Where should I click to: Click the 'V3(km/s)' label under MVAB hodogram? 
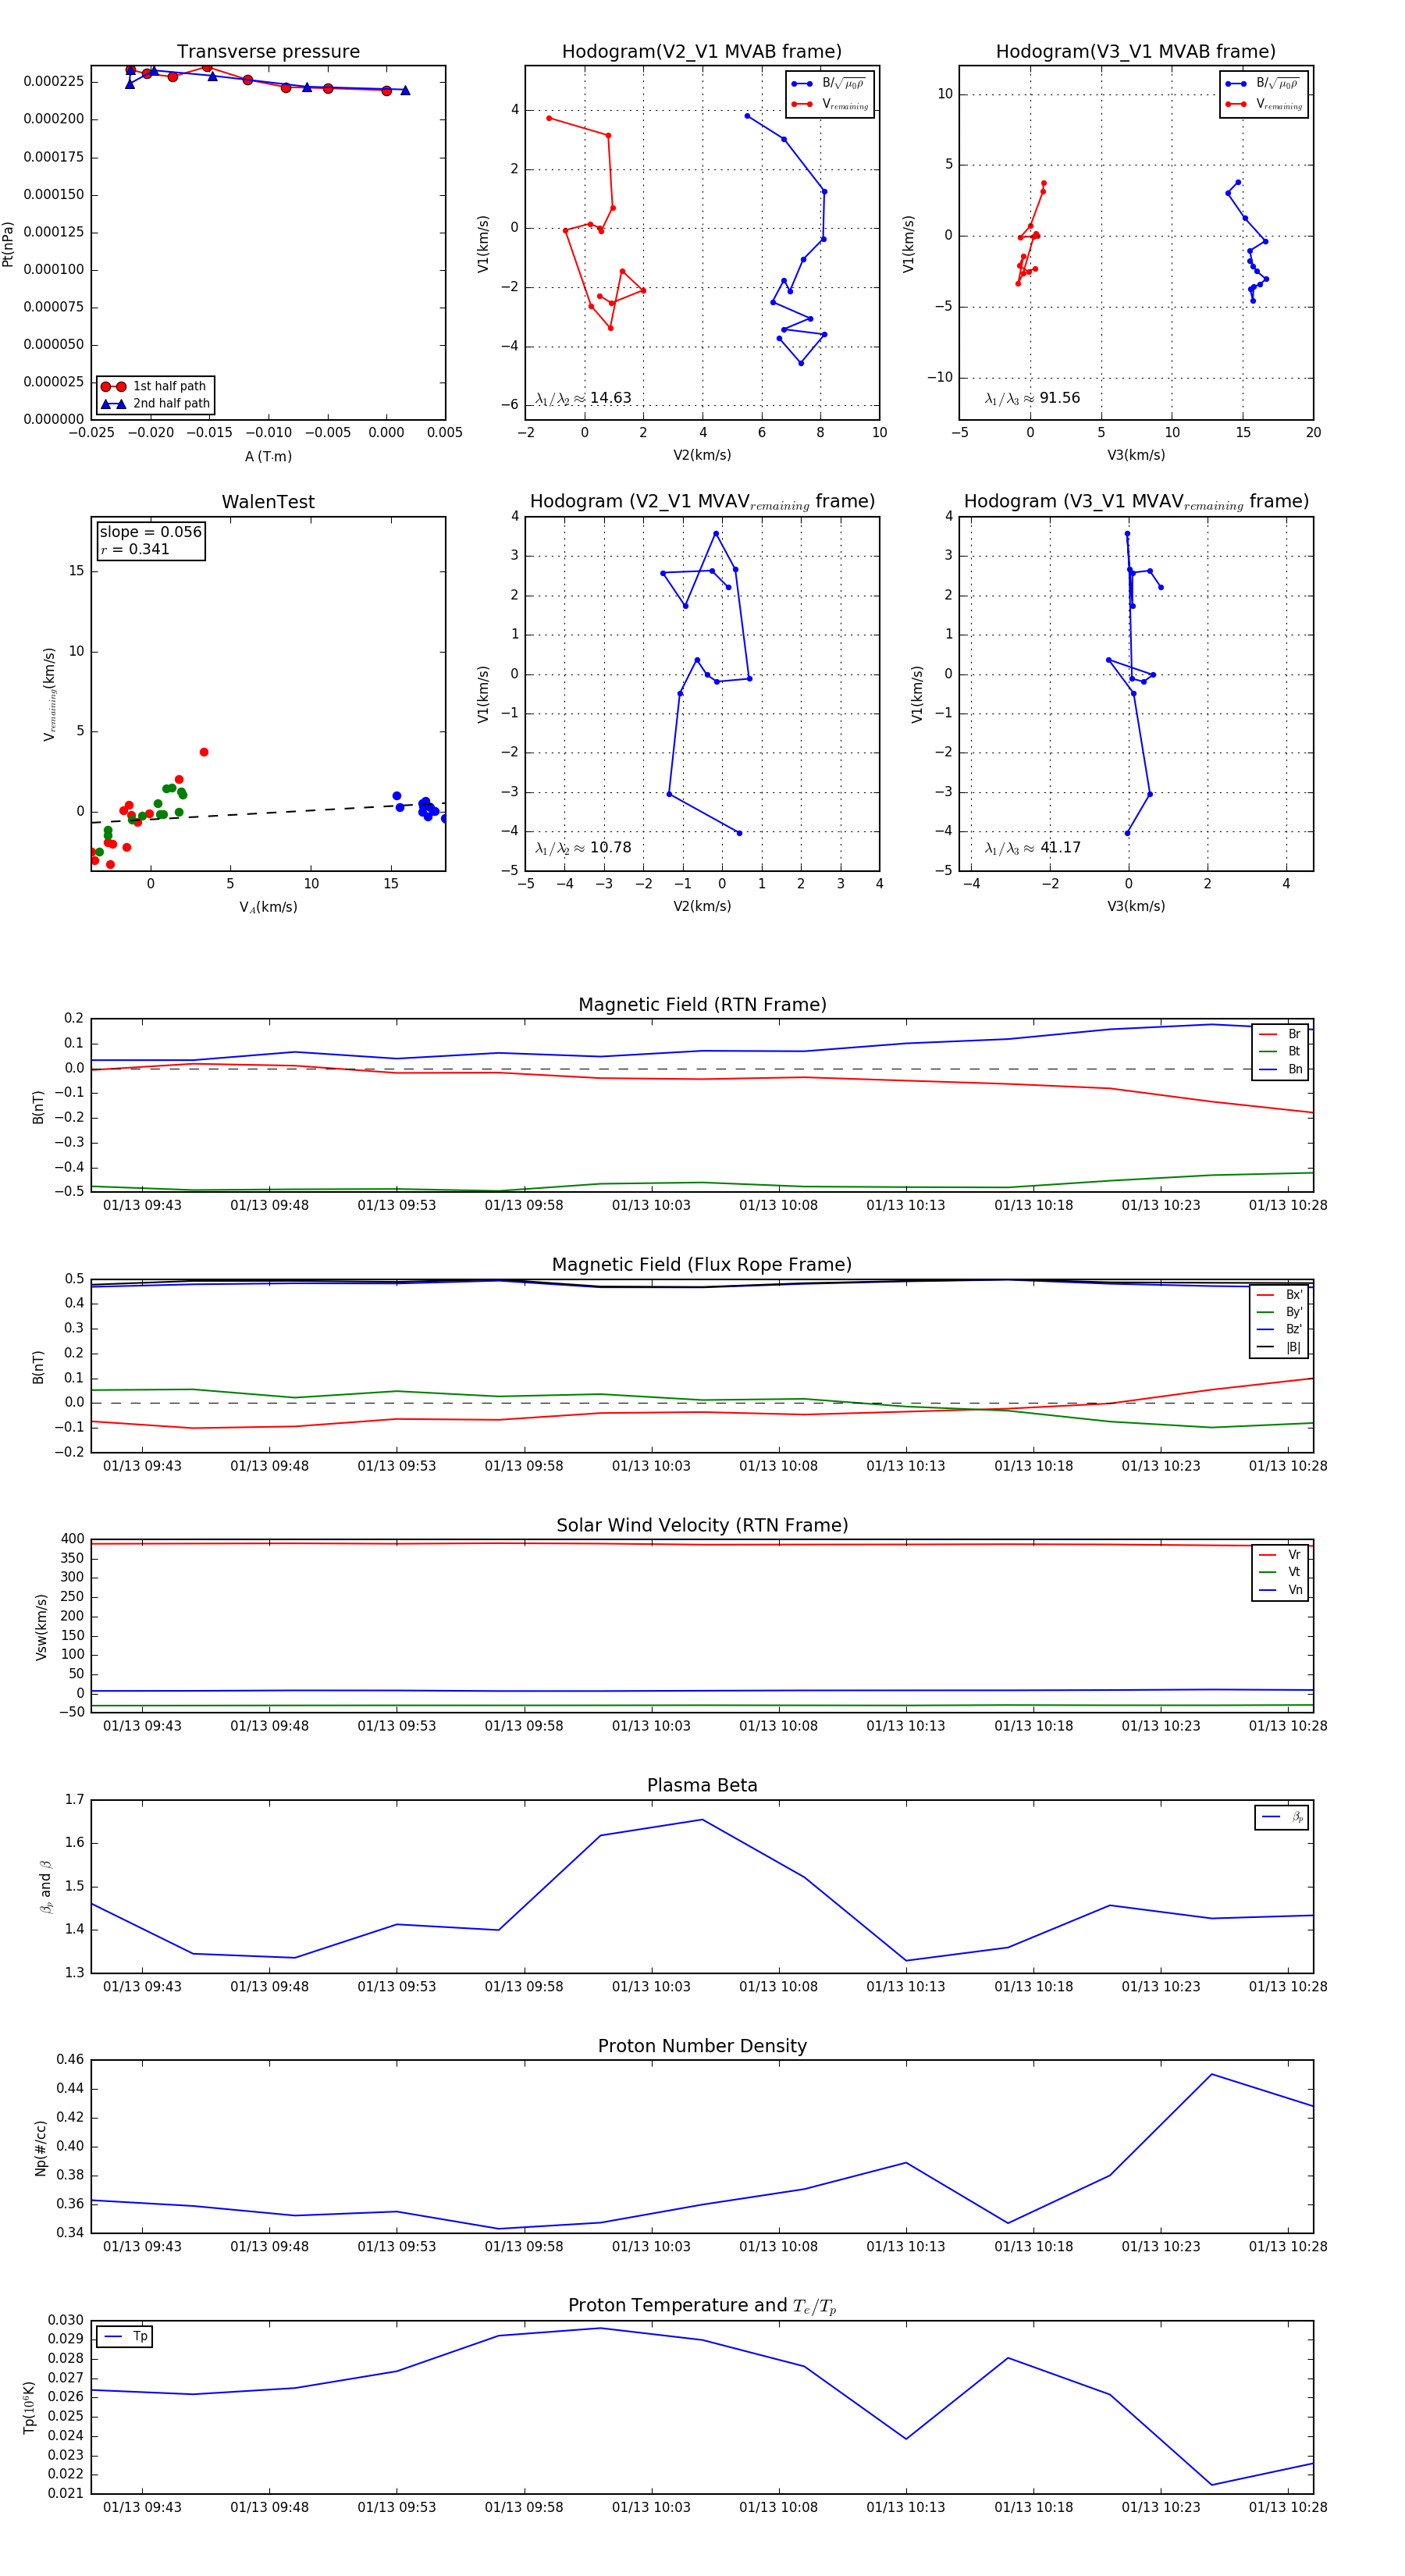(1136, 455)
